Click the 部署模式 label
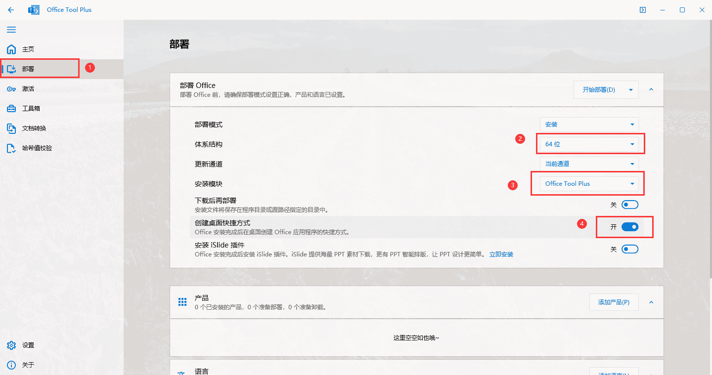Screen dimensions: 712x375 [209, 125]
